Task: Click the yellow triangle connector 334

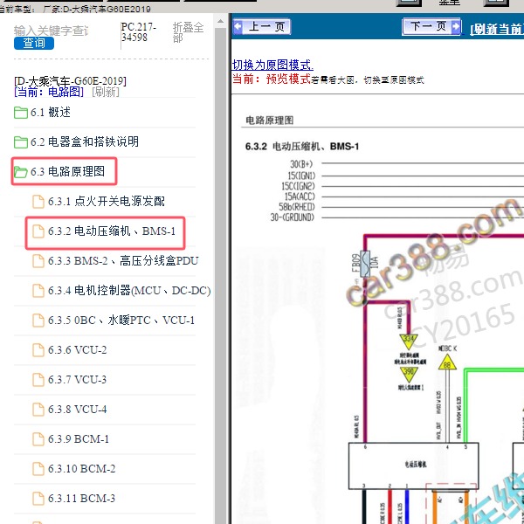Action: click(x=409, y=341)
